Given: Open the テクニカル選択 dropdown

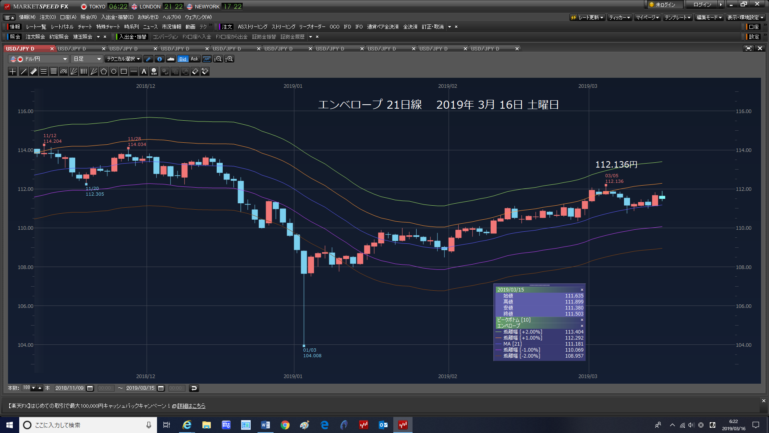Looking at the screenshot, I should pyautogui.click(x=123, y=59).
